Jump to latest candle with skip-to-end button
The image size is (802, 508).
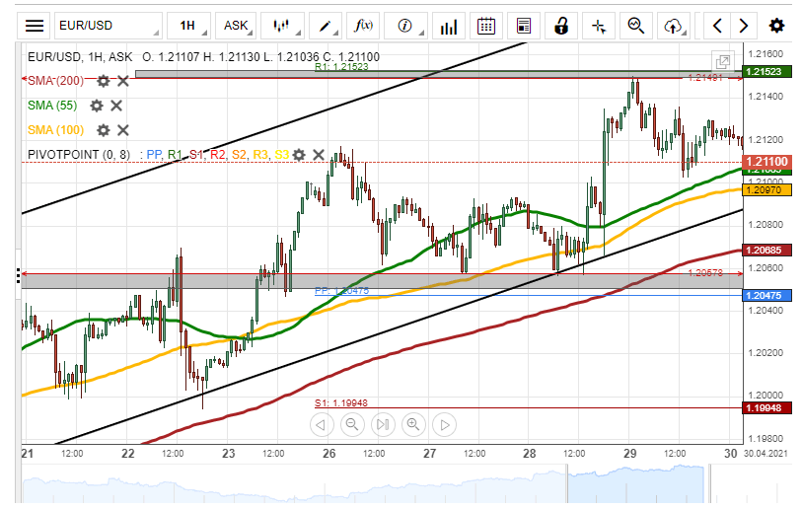[x=382, y=425]
